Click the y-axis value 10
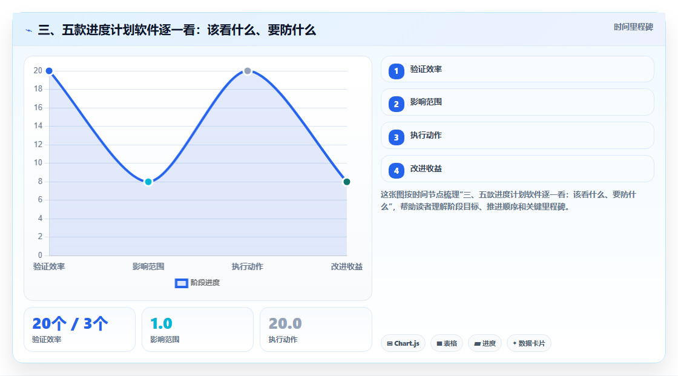The height and width of the screenshot is (376, 678). (38, 163)
